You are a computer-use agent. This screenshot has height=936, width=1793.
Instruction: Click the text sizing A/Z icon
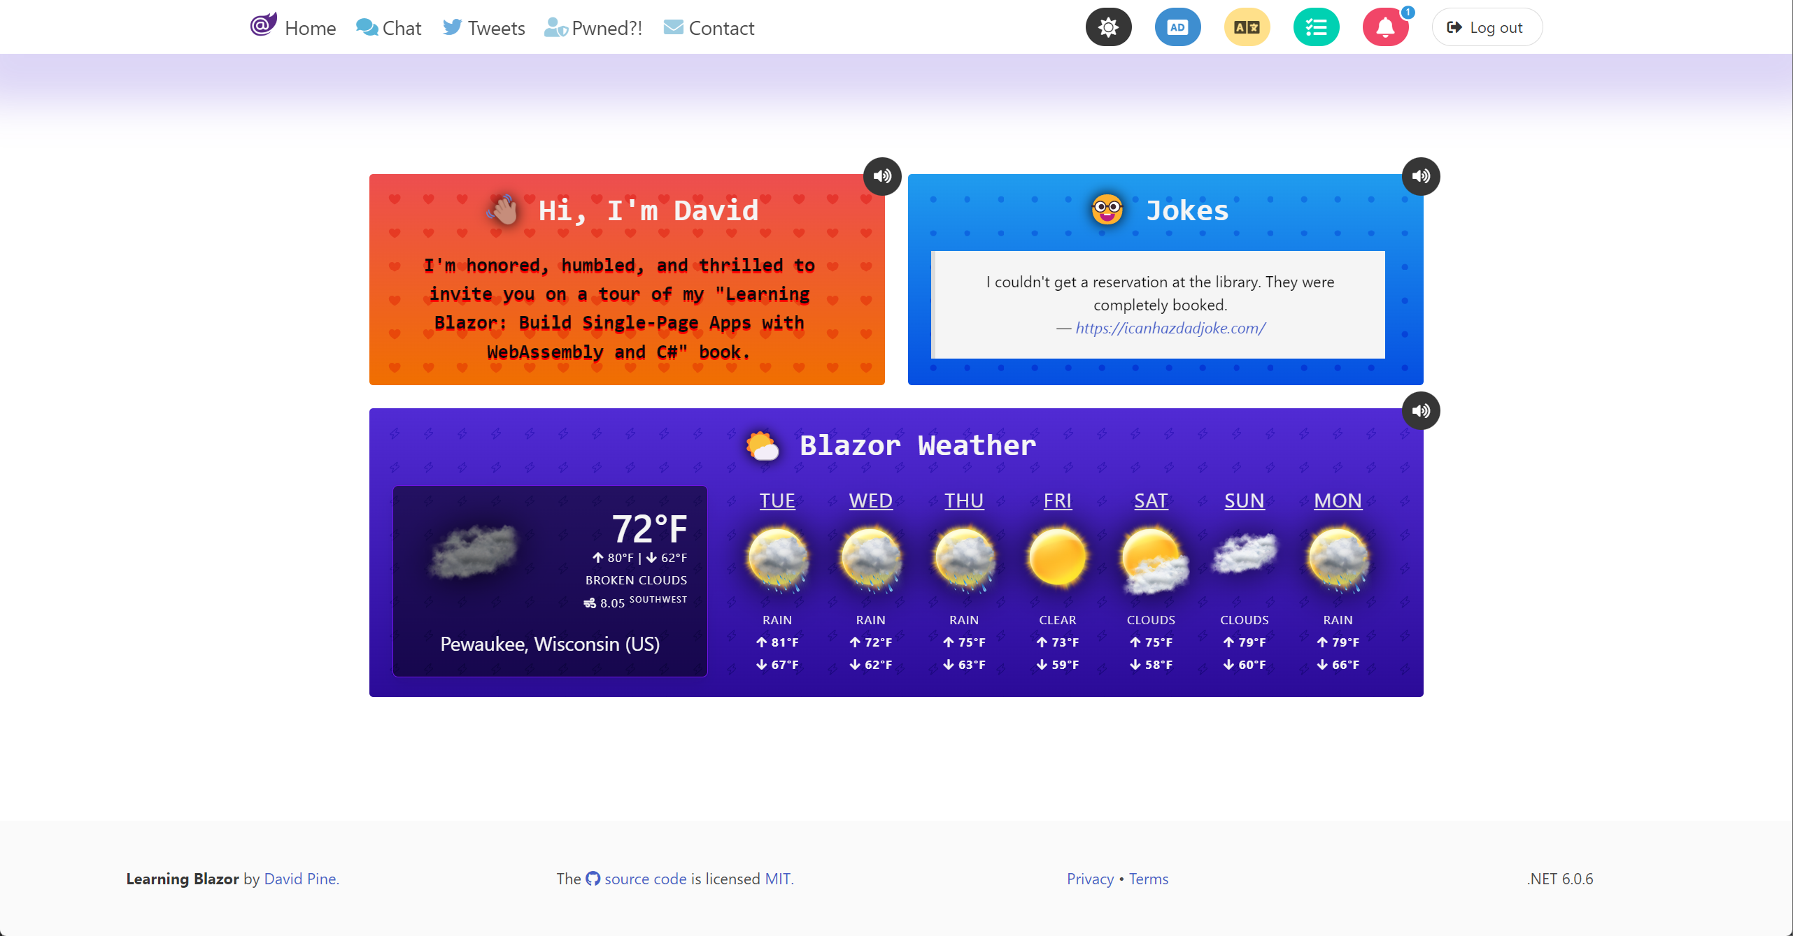1245,26
